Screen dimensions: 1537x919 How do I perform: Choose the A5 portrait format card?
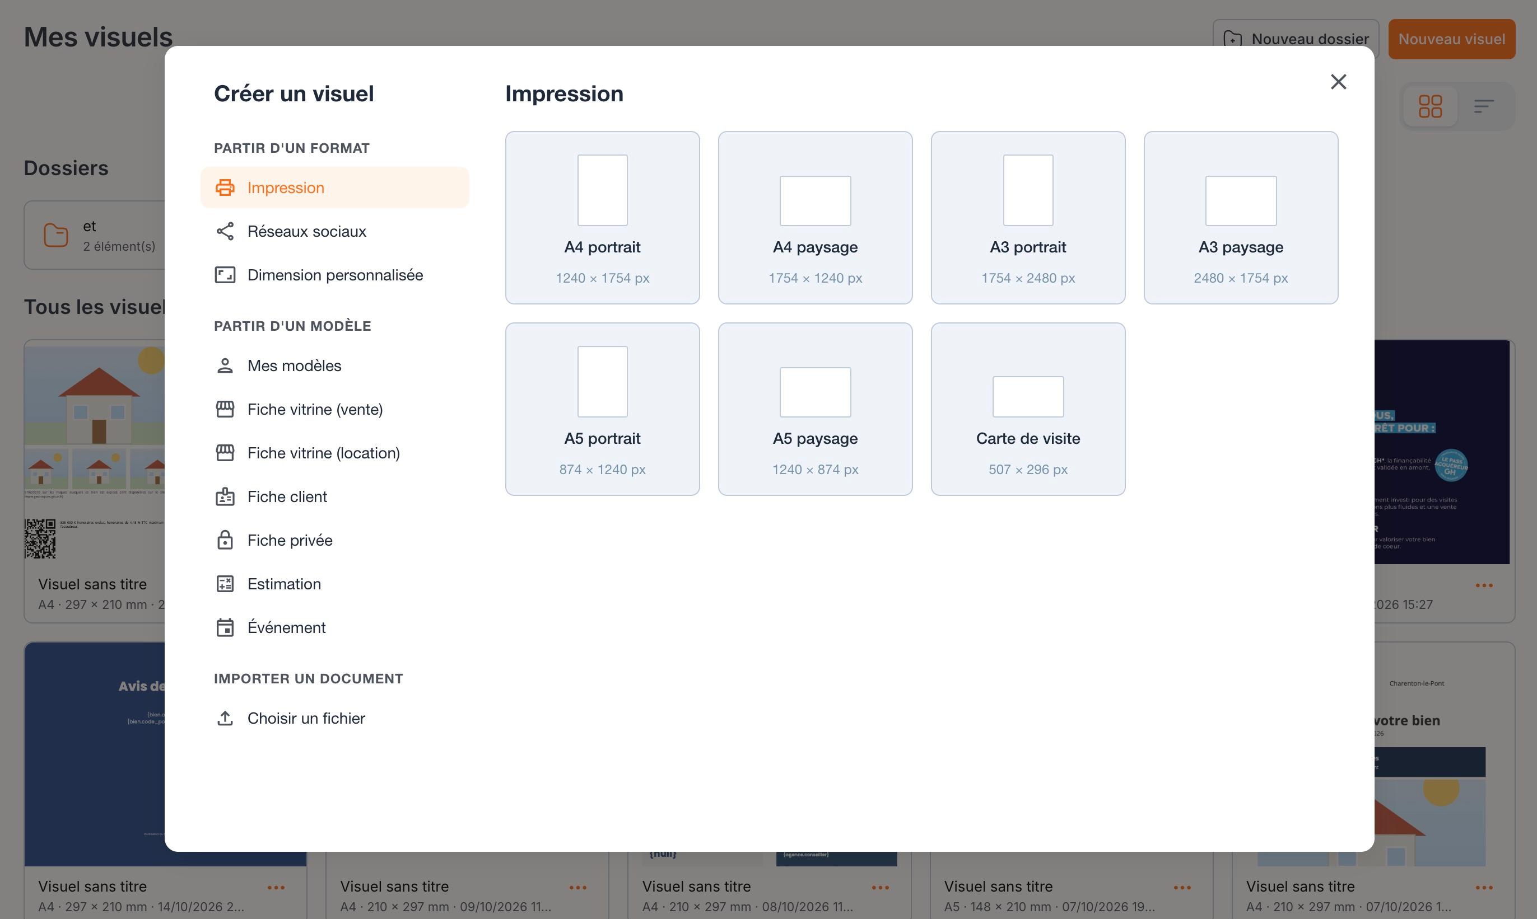[x=602, y=409]
